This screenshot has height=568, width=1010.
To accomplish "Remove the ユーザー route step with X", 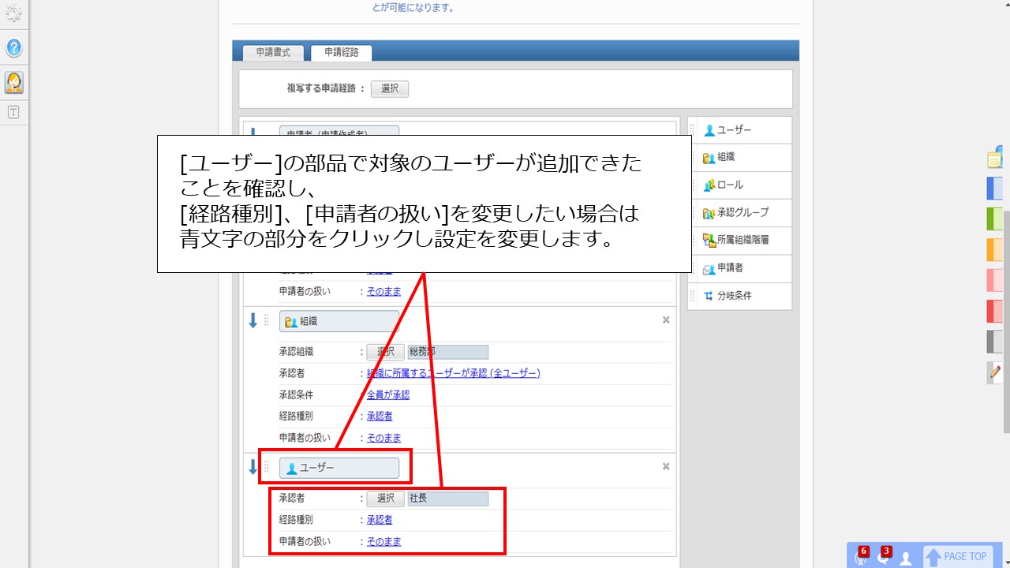I will [666, 467].
